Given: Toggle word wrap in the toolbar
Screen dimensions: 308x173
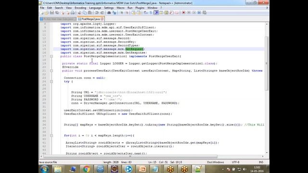Looking at the screenshot, I should coord(145,13).
